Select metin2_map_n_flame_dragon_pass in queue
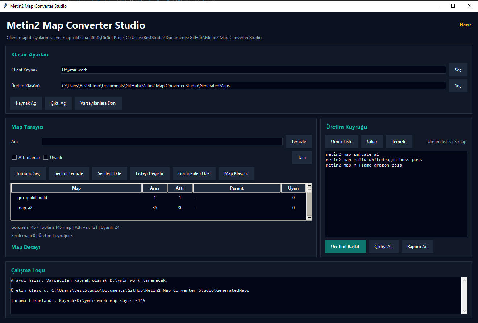The image size is (478, 323). [363, 165]
